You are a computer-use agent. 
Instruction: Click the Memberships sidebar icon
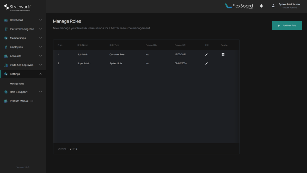(6, 38)
